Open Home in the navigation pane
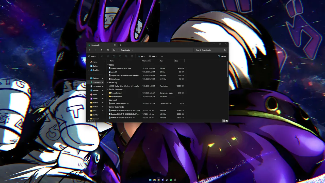325x183 pixels. (95, 62)
